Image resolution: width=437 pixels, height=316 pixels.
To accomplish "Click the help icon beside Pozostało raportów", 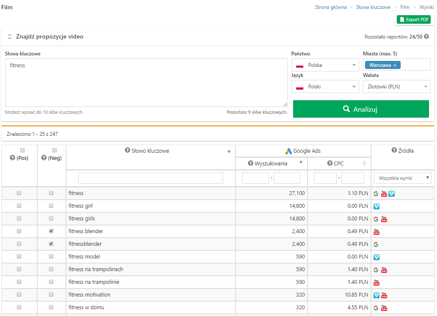I will tap(426, 37).
